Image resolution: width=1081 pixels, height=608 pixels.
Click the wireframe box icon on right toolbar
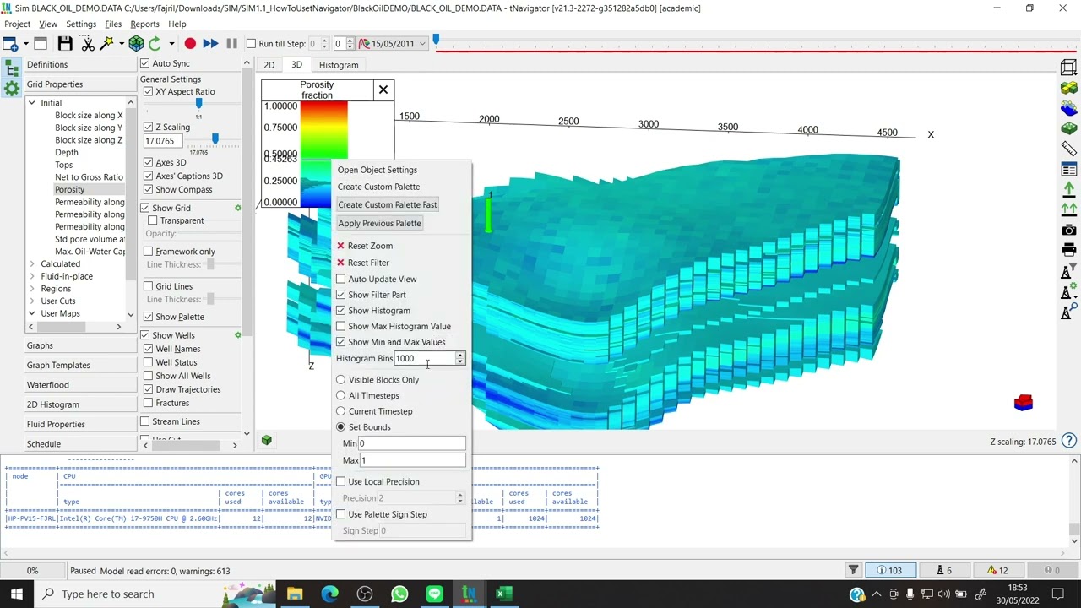[x=1069, y=68]
